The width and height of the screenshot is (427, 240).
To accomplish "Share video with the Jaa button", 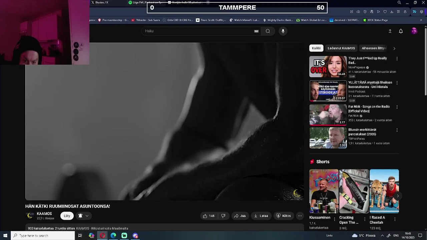I will pos(240,216).
